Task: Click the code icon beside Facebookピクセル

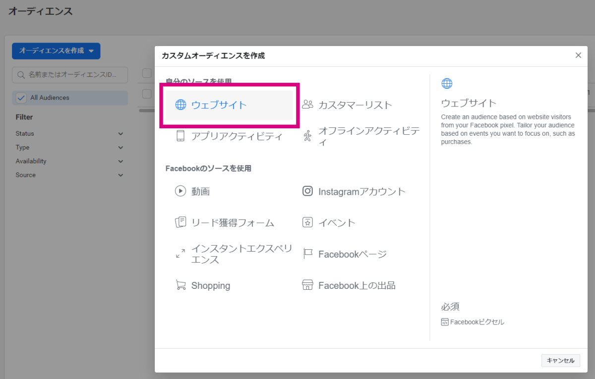Action: [445, 322]
